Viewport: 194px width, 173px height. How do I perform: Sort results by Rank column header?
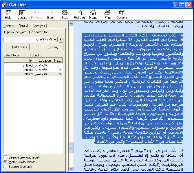click(x=57, y=60)
